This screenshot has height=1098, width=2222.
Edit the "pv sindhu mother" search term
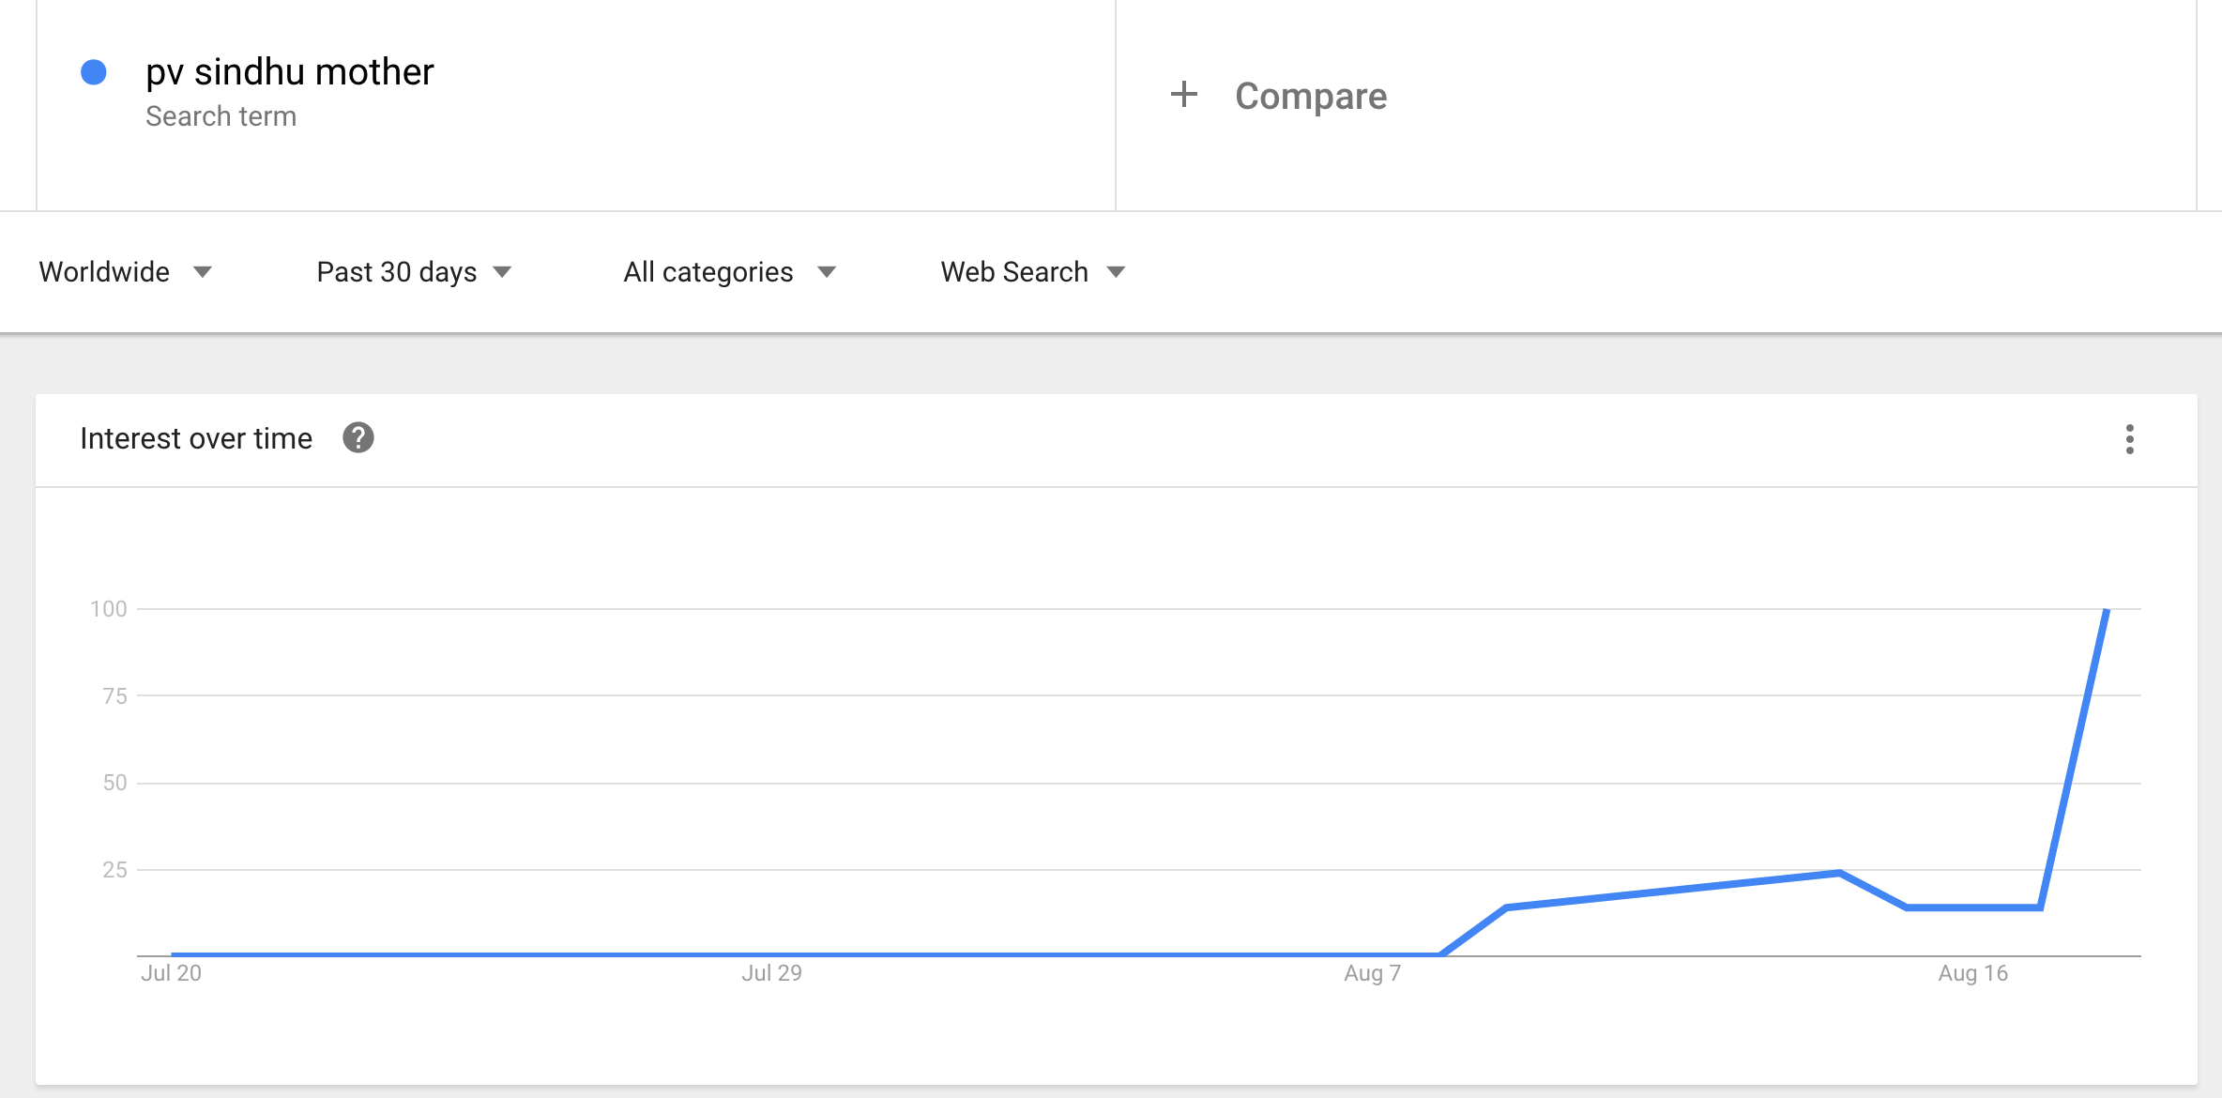(x=290, y=72)
